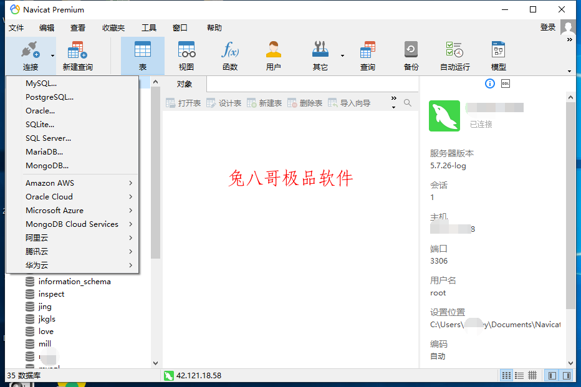Choose MariaDB... from the connection menu
The height and width of the screenshot is (387, 581).
click(72, 152)
